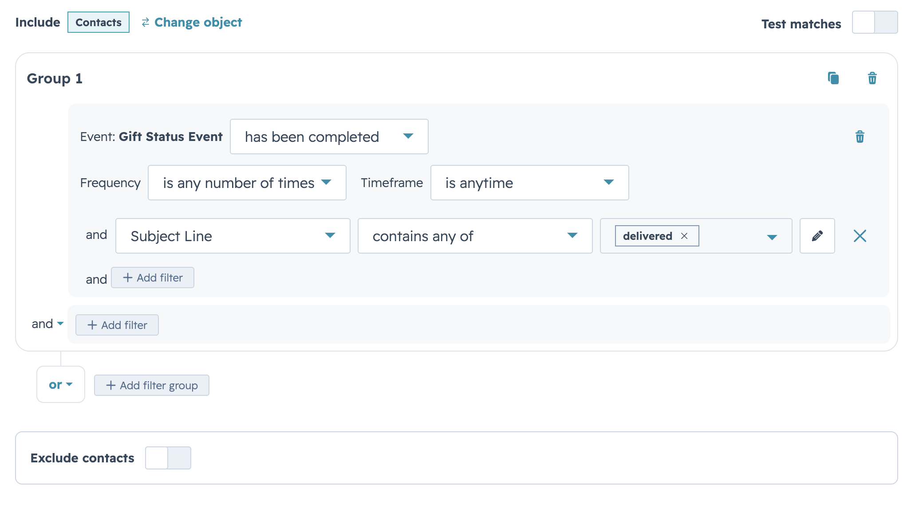
Task: Open the or operator dropdown
Action: pyautogui.click(x=61, y=384)
